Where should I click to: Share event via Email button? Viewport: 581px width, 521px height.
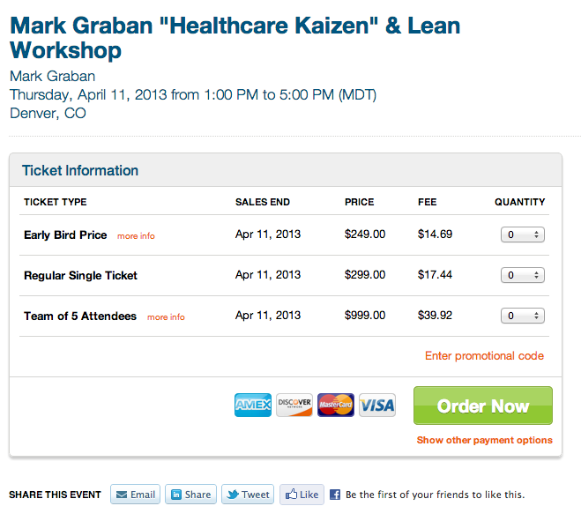click(135, 495)
